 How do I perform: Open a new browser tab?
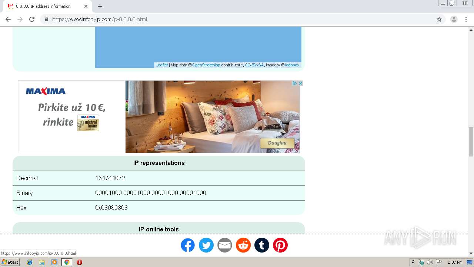coord(100,6)
